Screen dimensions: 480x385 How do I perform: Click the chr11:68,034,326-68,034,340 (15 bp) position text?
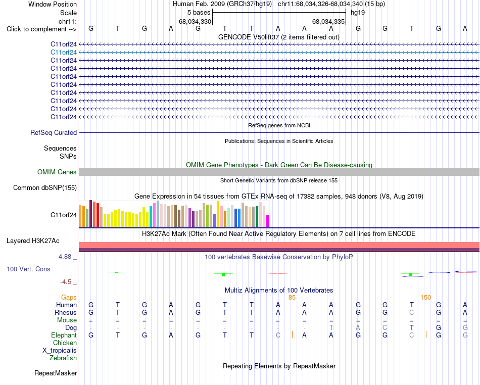pyautogui.click(x=331, y=4)
